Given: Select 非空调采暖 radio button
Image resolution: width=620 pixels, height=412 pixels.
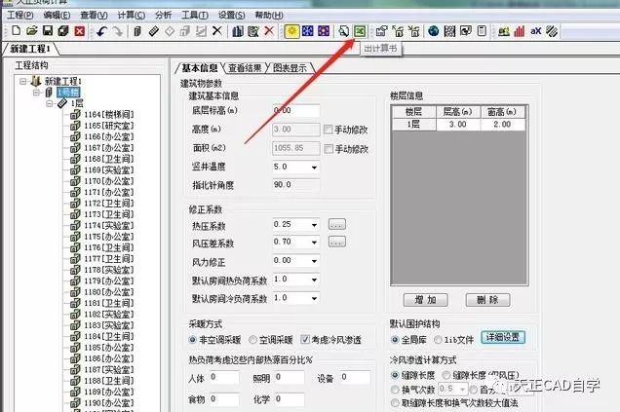Looking at the screenshot, I should (193, 339).
